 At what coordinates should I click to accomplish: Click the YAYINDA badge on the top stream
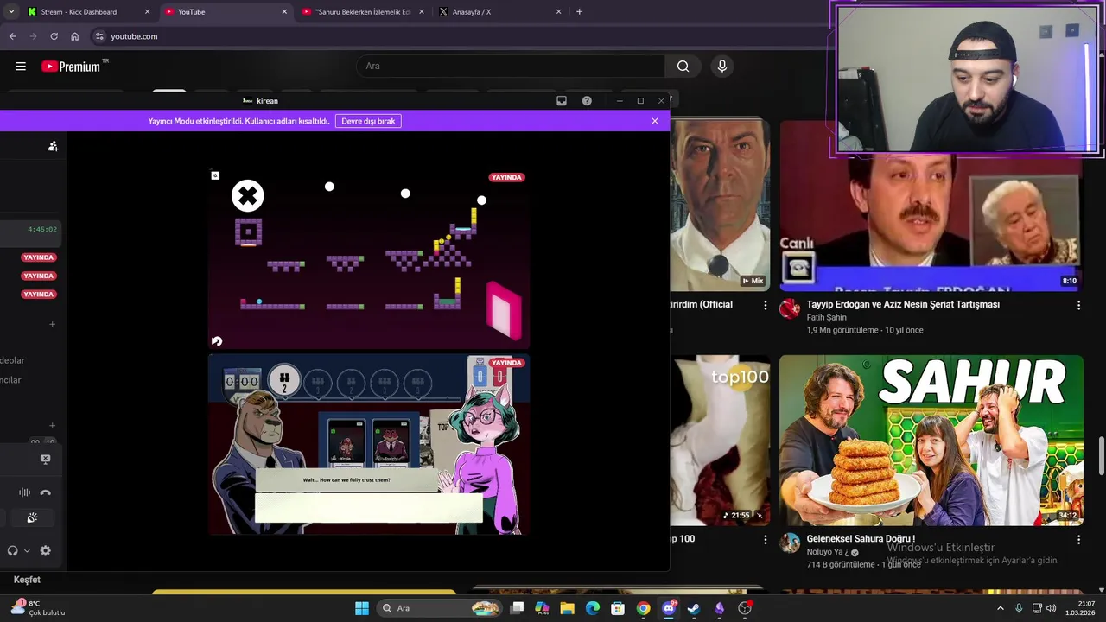pyautogui.click(x=506, y=177)
